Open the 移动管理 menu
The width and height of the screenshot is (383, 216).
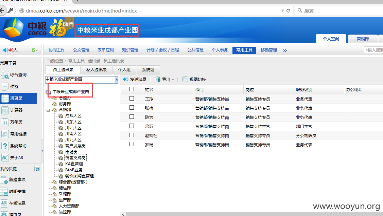(269, 50)
